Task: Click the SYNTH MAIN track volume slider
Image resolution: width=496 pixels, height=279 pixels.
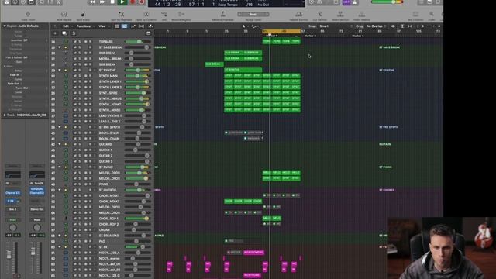Action: coord(138,76)
